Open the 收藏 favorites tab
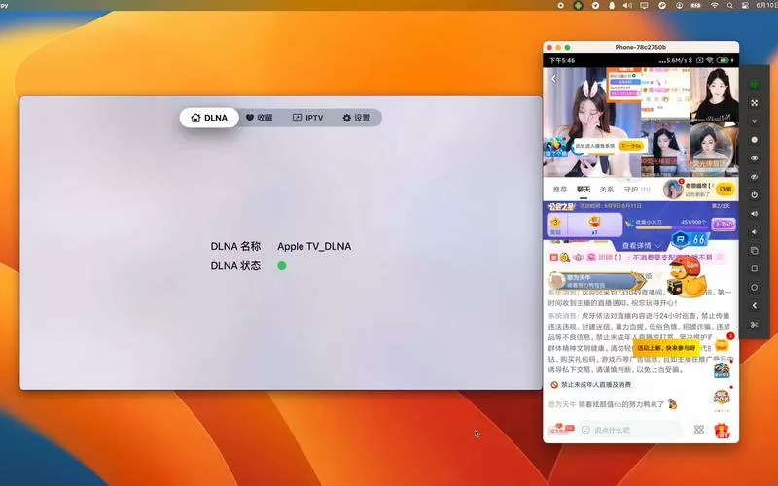This screenshot has height=486, width=778. tap(260, 118)
